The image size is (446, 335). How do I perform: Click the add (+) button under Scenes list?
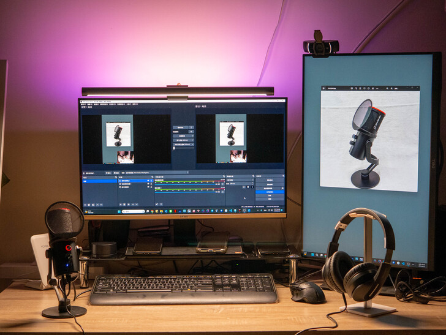tap(85, 205)
